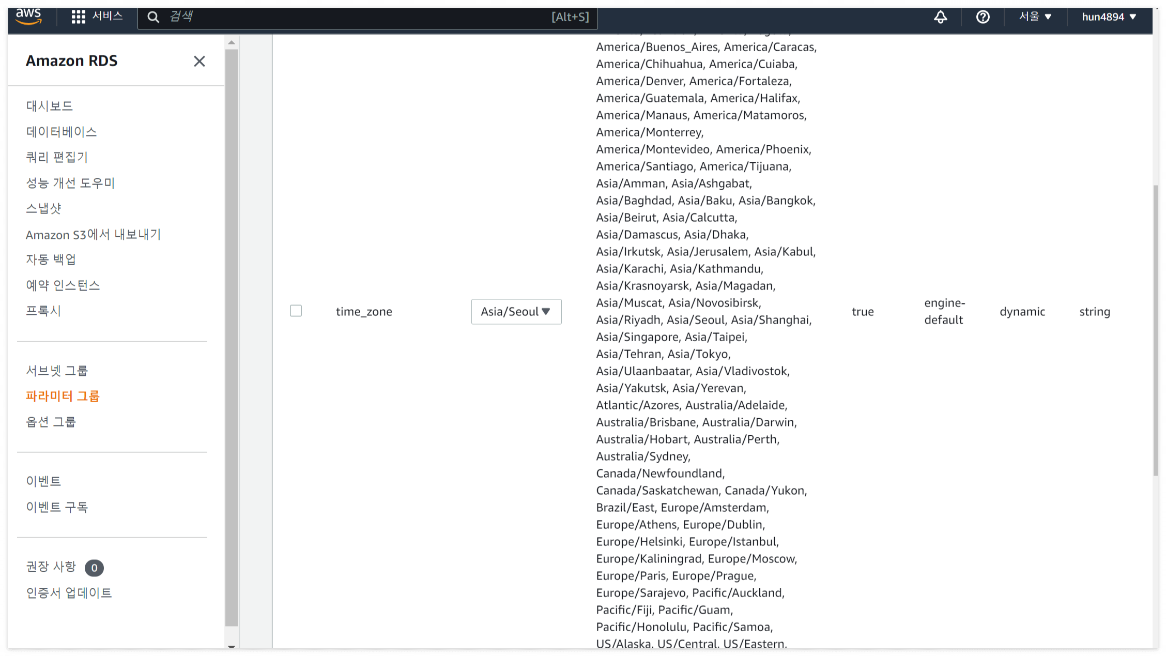Click the search magnifier icon
The width and height of the screenshot is (1166, 656).
(x=153, y=17)
